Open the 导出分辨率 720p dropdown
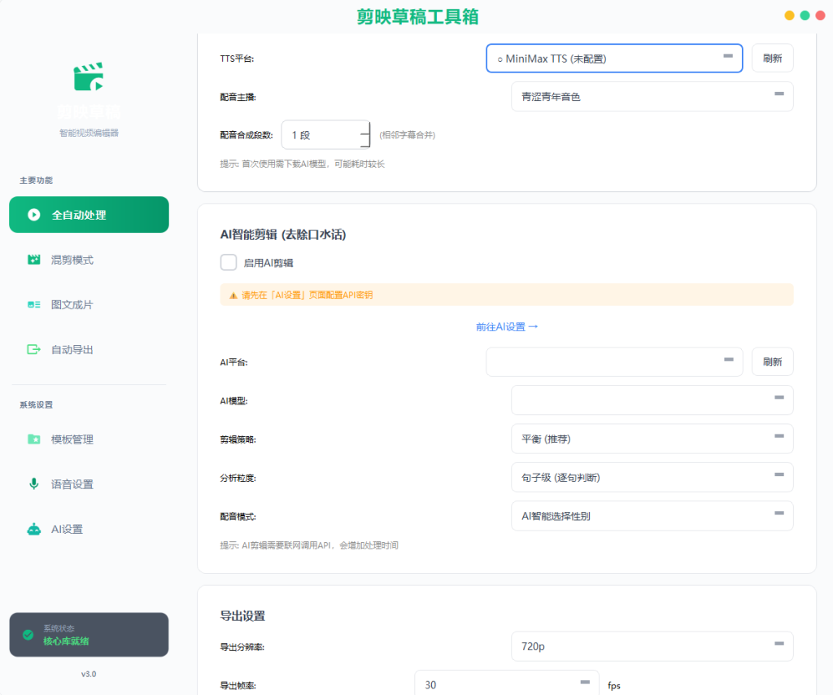 652,646
